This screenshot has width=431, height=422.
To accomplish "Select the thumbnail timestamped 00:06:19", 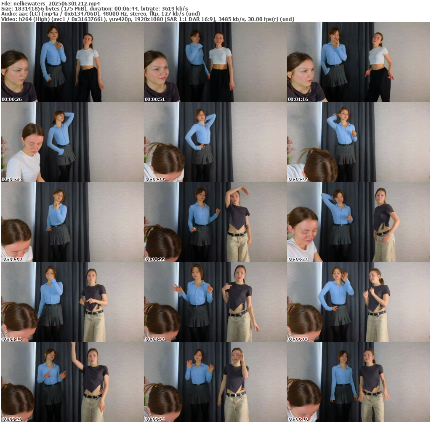I will tap(359, 382).
